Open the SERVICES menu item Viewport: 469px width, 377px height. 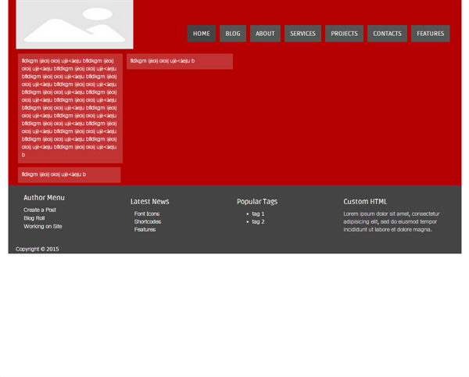[303, 34]
